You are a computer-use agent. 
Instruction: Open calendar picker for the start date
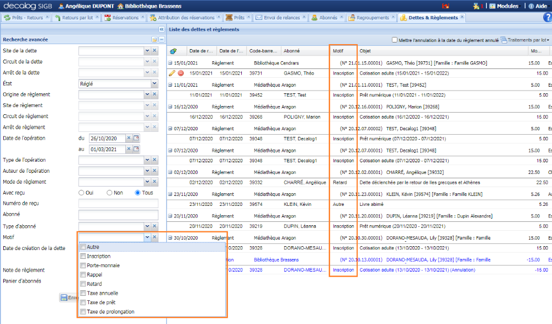tap(137, 138)
